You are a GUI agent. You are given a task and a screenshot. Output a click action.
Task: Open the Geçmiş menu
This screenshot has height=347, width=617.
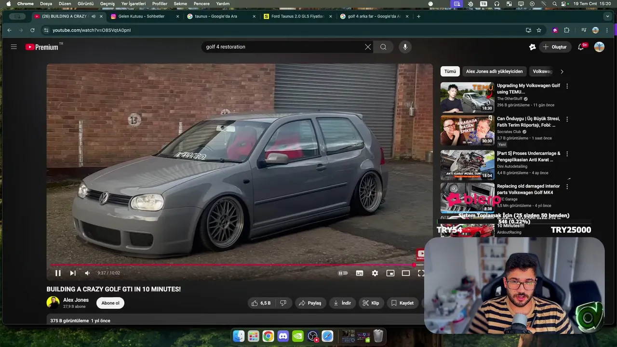(107, 3)
